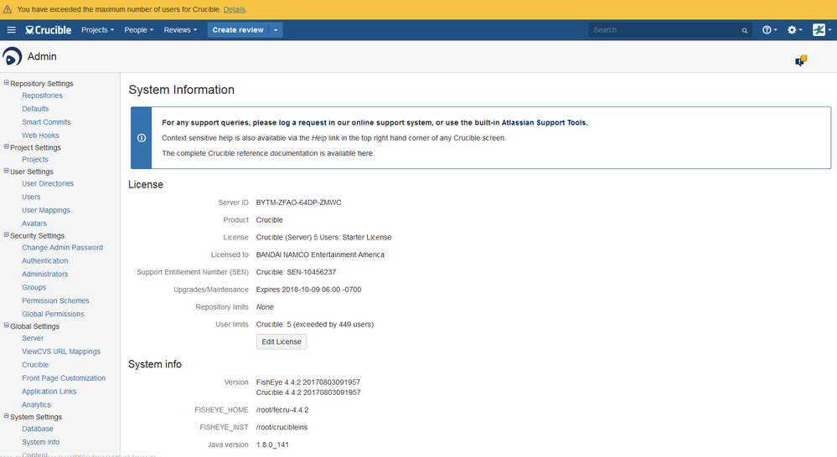Viewport: 837px width, 457px height.
Task: Open the hamburger sidebar menu icon
Action: [x=11, y=30]
